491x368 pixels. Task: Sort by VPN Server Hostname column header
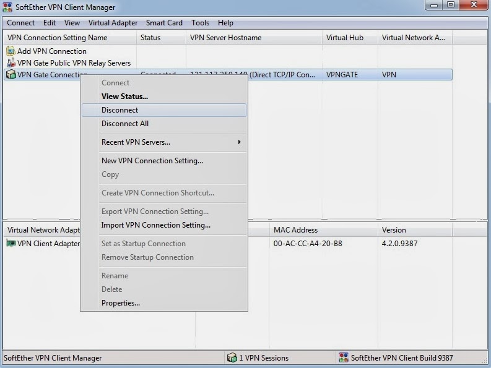point(254,38)
